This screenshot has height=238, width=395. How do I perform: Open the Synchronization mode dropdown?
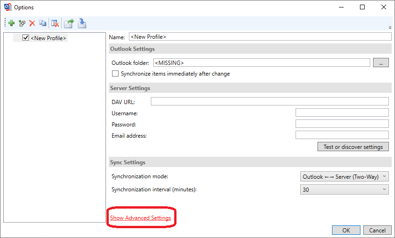pyautogui.click(x=344, y=176)
